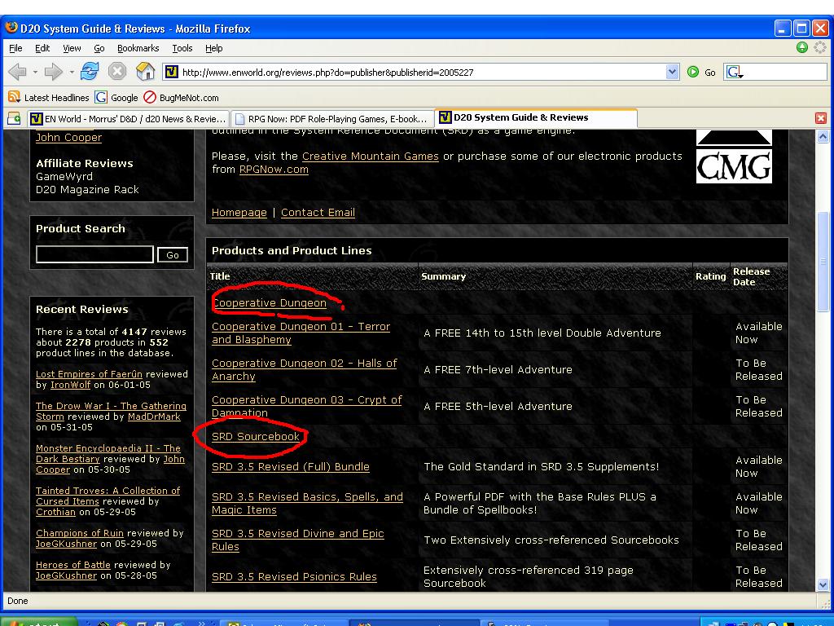834x626 pixels.
Task: Open the BugMeNot.com bookmark icon
Action: click(x=150, y=97)
